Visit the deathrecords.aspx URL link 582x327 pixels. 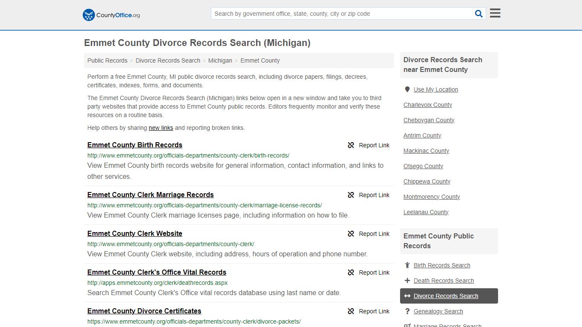[158, 283]
